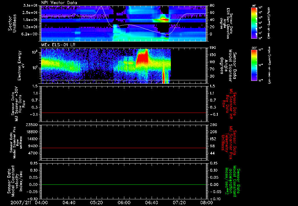The width and height of the screenshot is (298, 206).
Task: Click the "190" scanner angle tick value
Action: (x=213, y=48)
